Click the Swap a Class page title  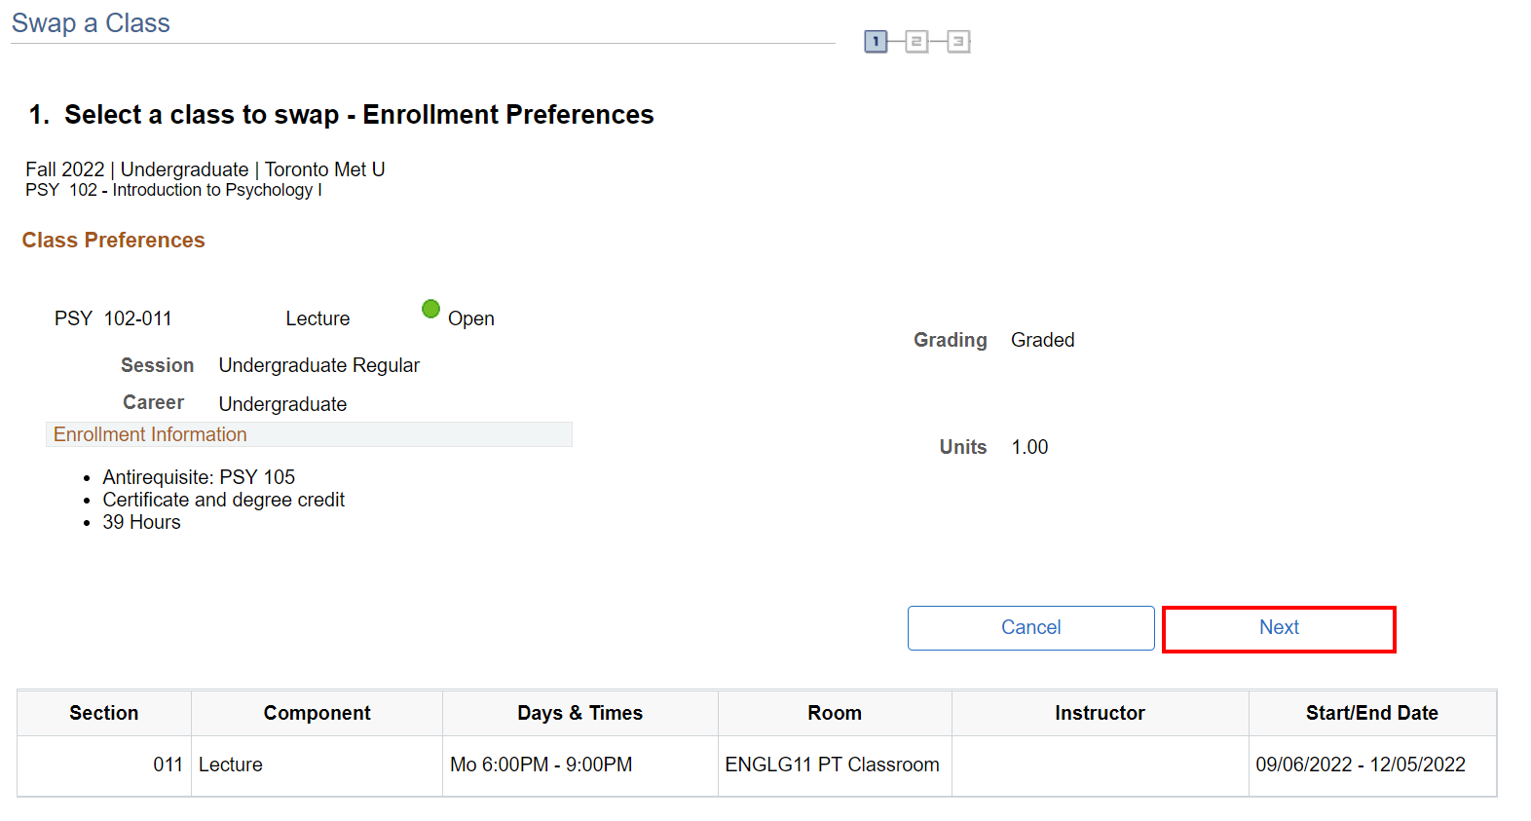pyautogui.click(x=91, y=23)
